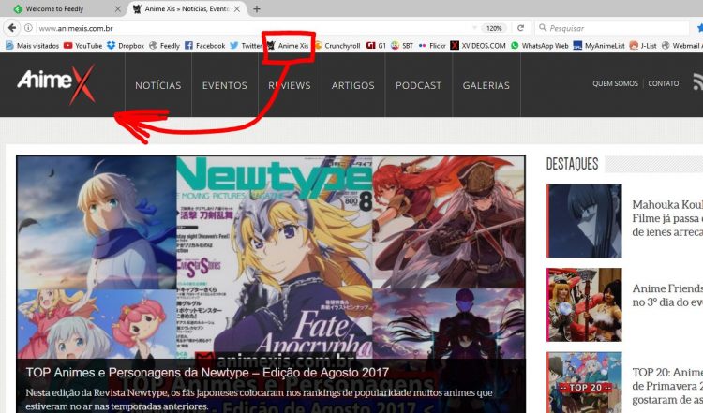Image resolution: width=703 pixels, height=413 pixels.
Task: Select the PODCAST menu item
Action: 418,86
